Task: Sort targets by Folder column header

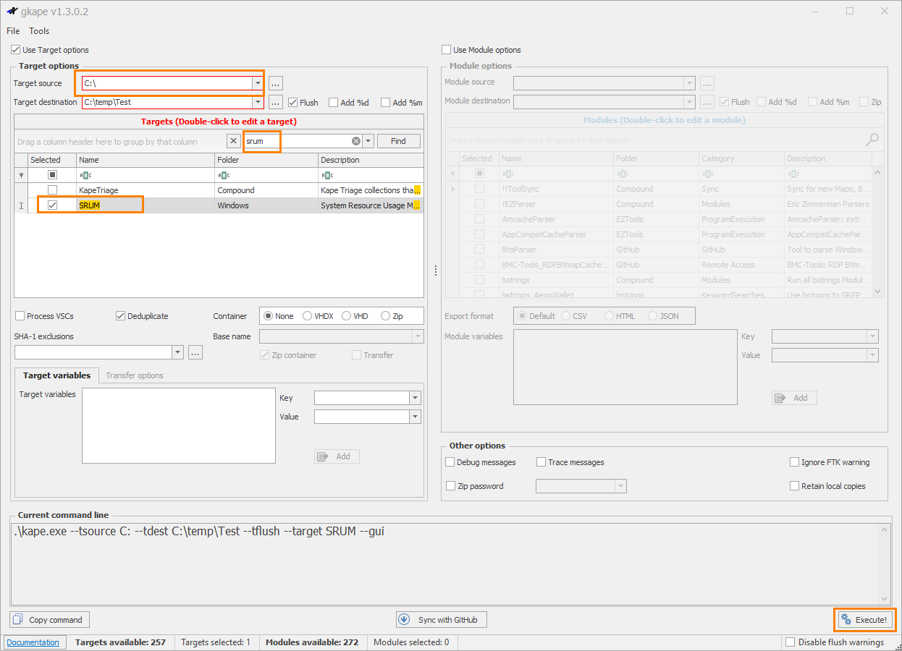Action: coord(266,160)
